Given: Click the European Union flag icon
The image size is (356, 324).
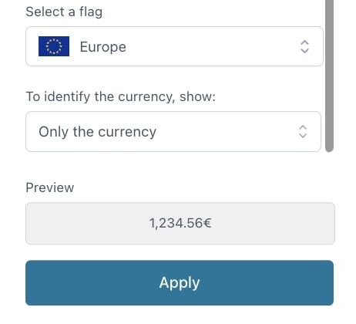Looking at the screenshot, I should click(54, 46).
